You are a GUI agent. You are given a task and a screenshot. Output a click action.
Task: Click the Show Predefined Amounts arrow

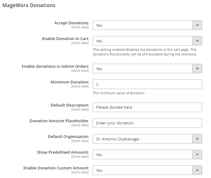click(x=197, y=155)
